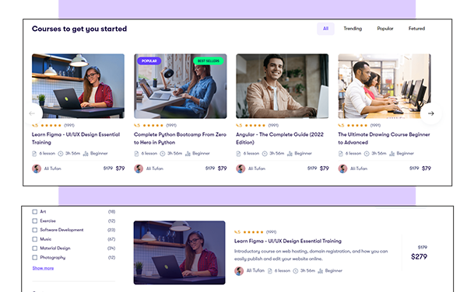The image size is (467, 292).
Task: Click level bars icon on Python Bootcamp card
Action: click(x=188, y=154)
